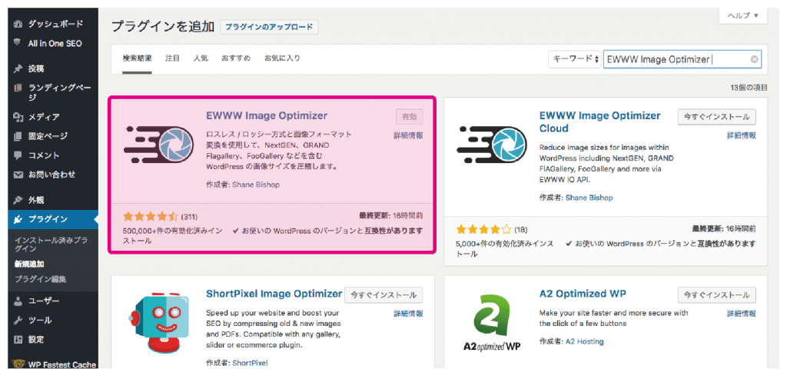Click the ユーザー person icon
787x376 pixels.
[18, 301]
